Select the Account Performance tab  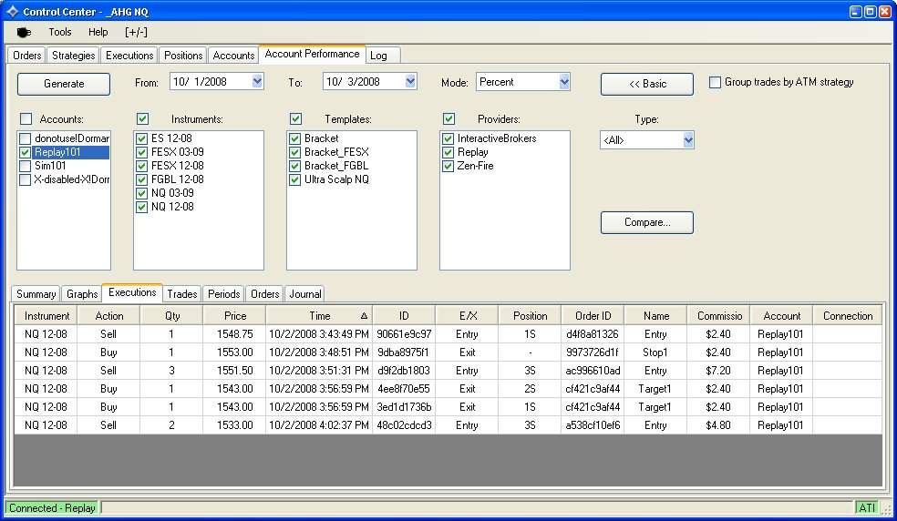pyautogui.click(x=312, y=54)
